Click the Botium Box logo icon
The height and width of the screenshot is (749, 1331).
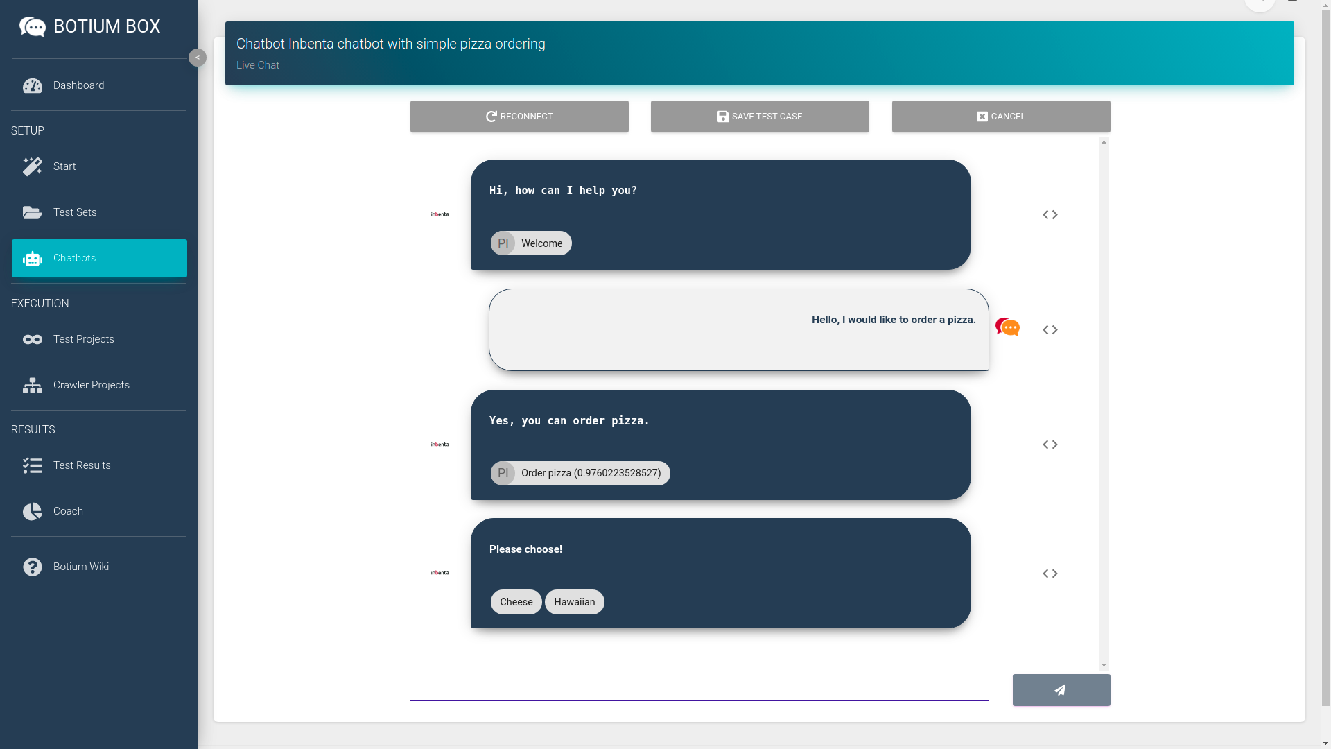33,27
